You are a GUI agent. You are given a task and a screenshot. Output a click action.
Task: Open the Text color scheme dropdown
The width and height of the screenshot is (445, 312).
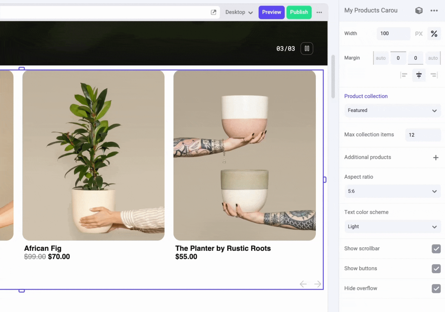click(392, 226)
